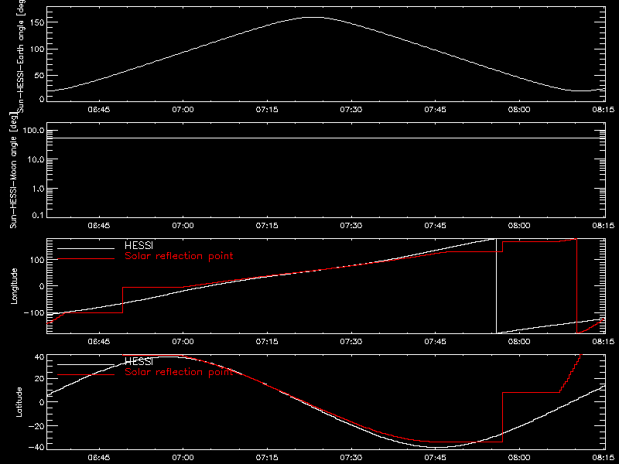
Task: Click the 100.0 tick of Moon angle plot
Action: (34, 131)
